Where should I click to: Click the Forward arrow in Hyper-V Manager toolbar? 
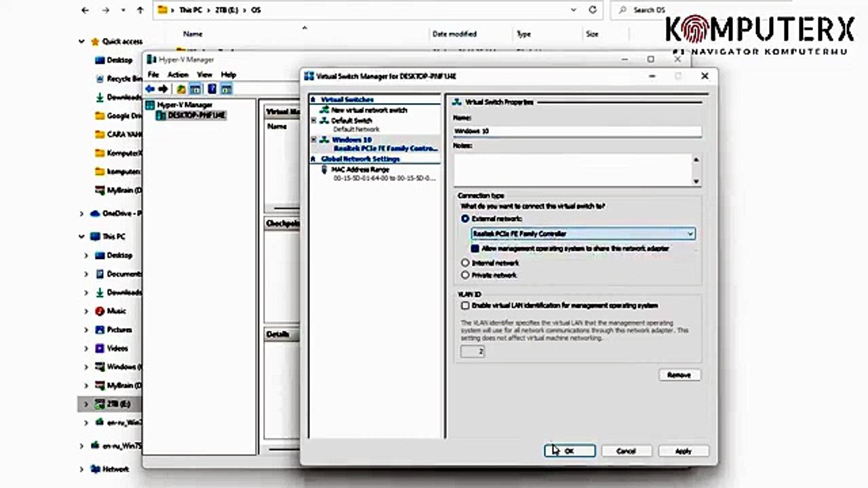coord(163,89)
